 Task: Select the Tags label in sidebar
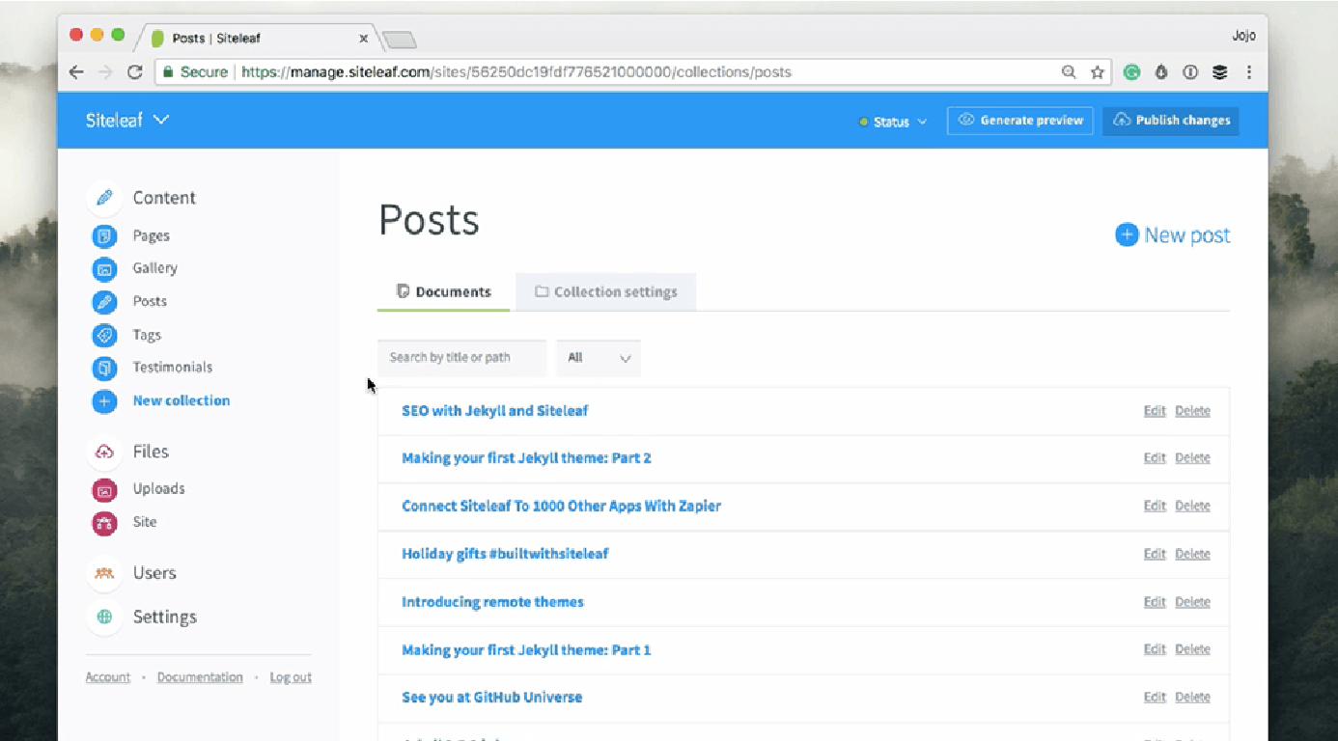[147, 335]
